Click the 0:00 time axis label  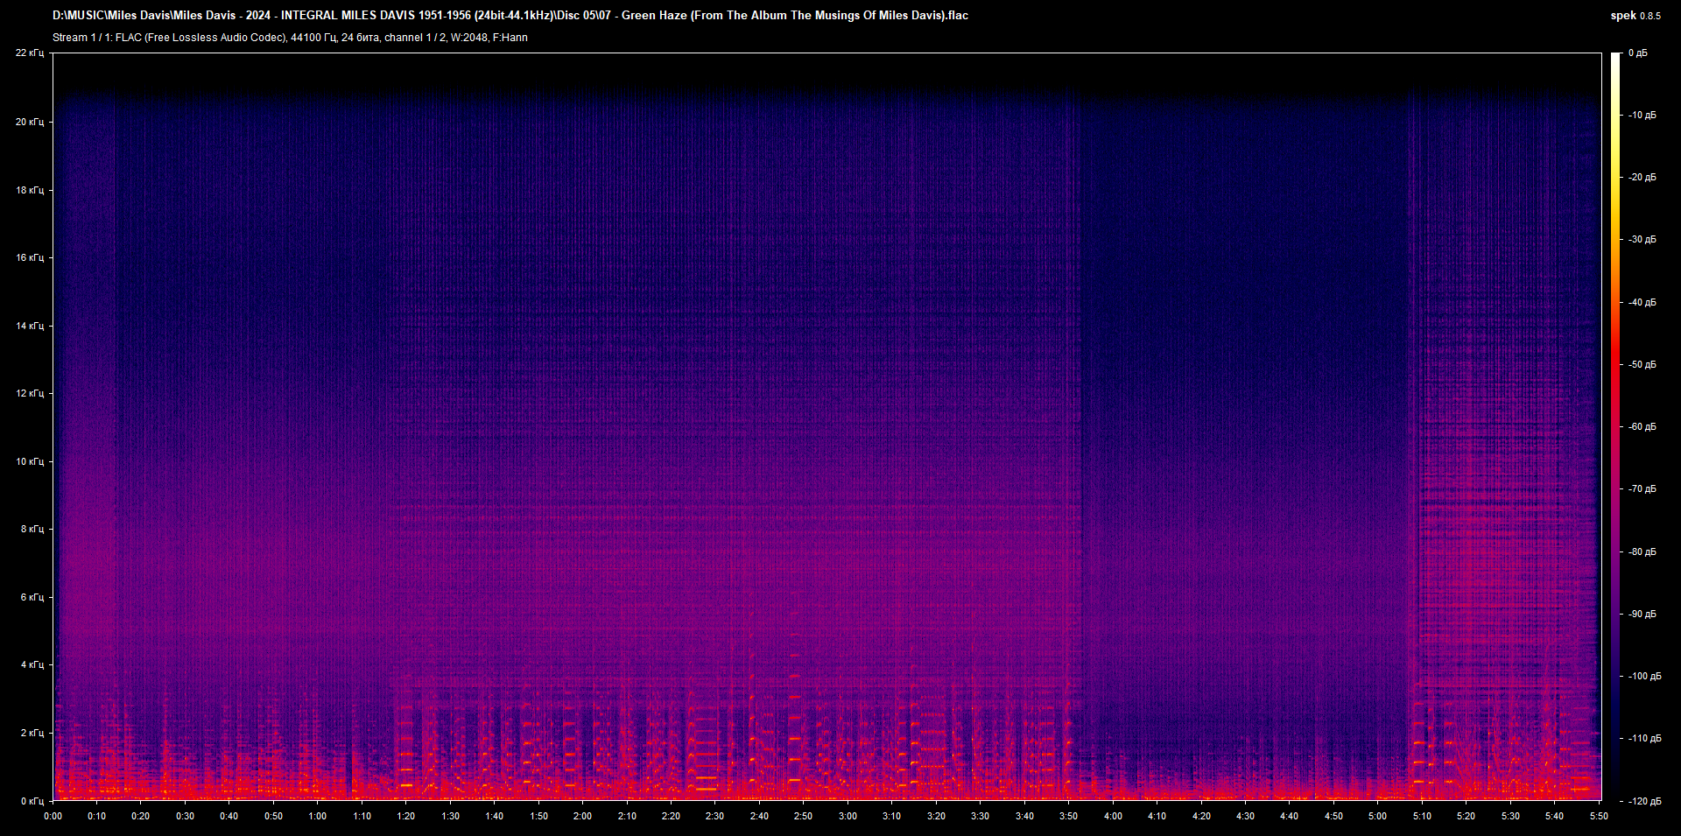point(53,816)
